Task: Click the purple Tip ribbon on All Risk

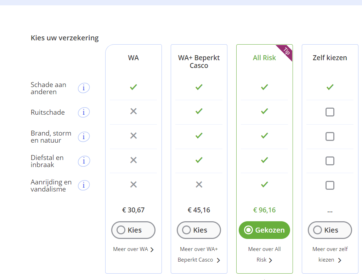Action: [285, 52]
